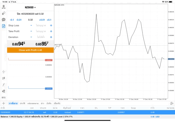This screenshot has width=175, height=122.
Task: Activate the crosshair tool in sidebar
Action: tap(4, 72)
